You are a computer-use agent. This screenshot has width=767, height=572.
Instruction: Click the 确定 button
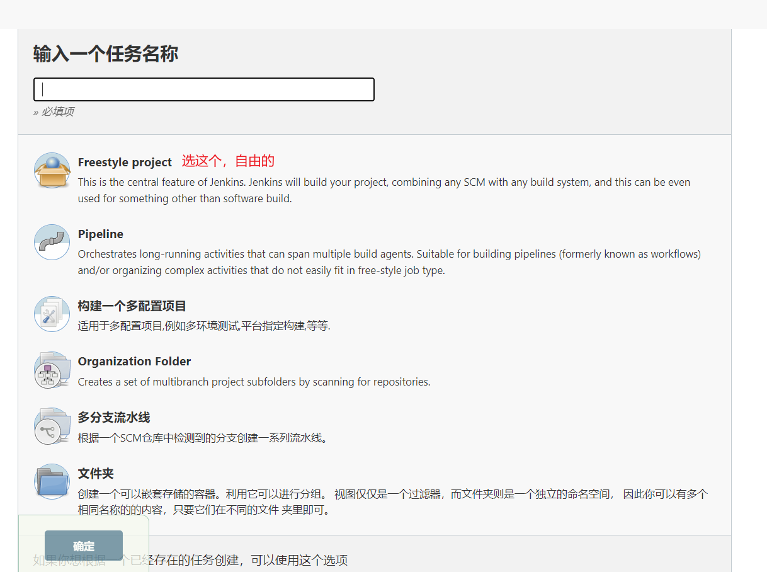point(84,546)
